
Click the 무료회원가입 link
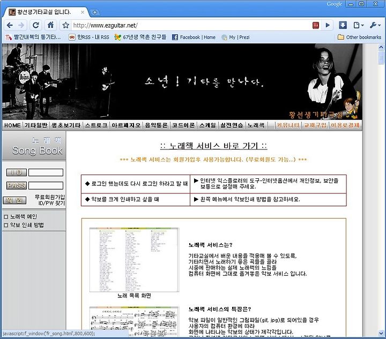click(x=50, y=197)
